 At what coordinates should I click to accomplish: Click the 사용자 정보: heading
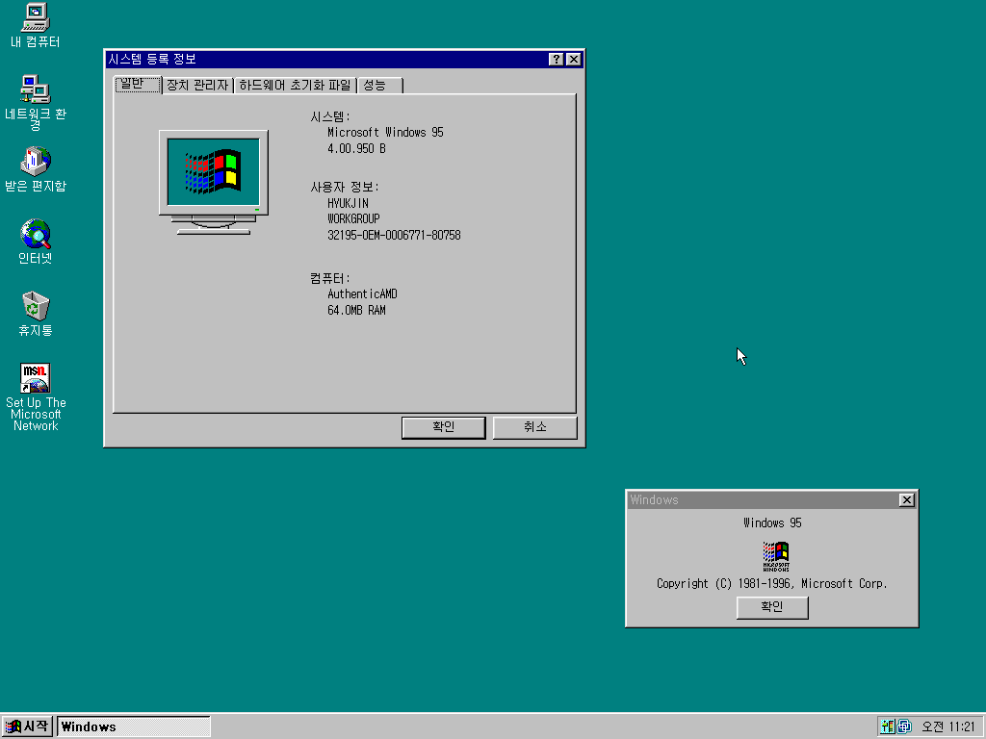click(345, 188)
